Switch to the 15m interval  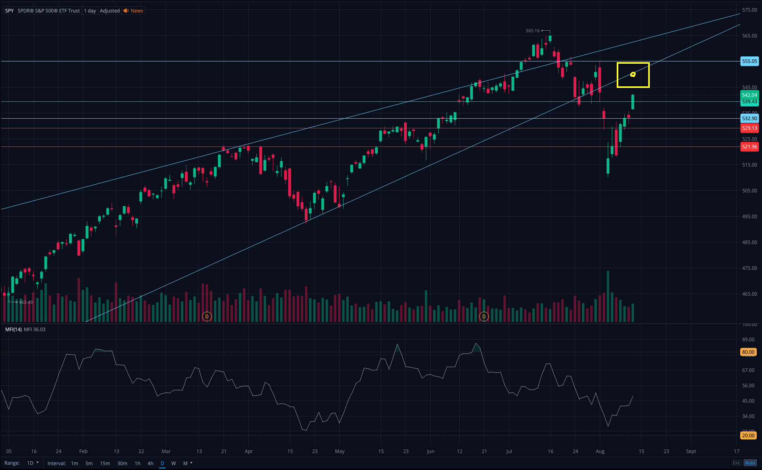(x=105, y=463)
